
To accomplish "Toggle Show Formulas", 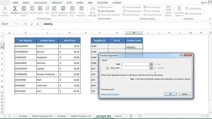I will (152, 7).
